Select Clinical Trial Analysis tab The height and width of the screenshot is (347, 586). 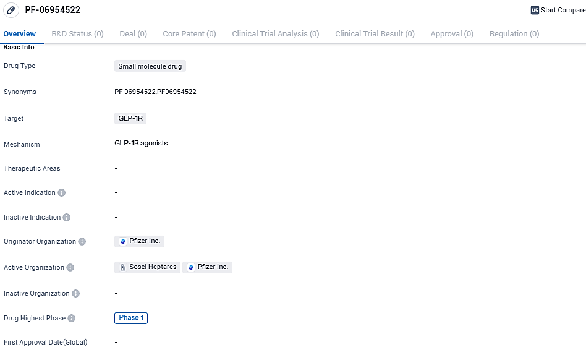(x=276, y=34)
